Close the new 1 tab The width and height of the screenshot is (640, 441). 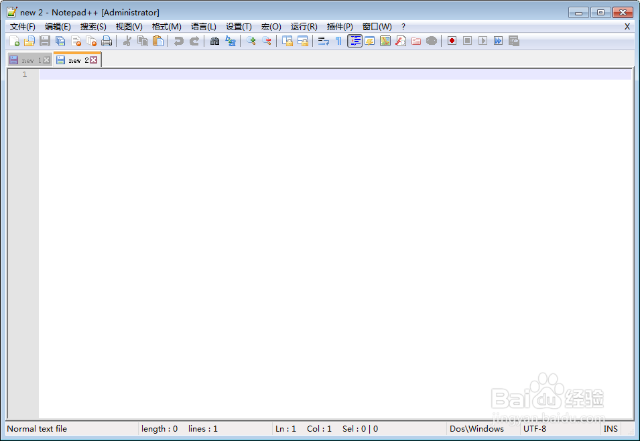[46, 60]
